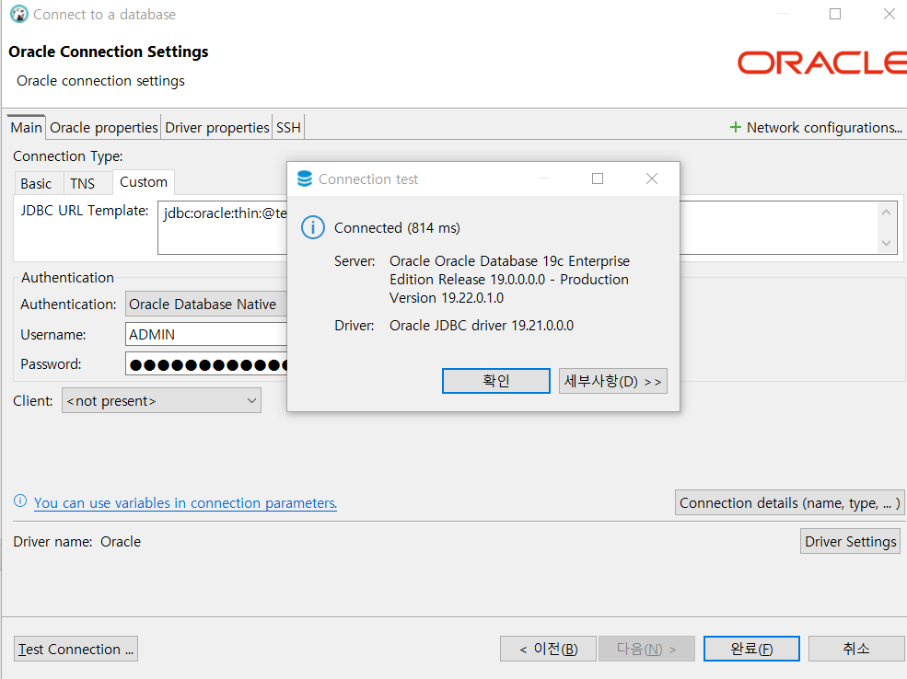Open Connection details (name, type, ...)

pyautogui.click(x=789, y=502)
